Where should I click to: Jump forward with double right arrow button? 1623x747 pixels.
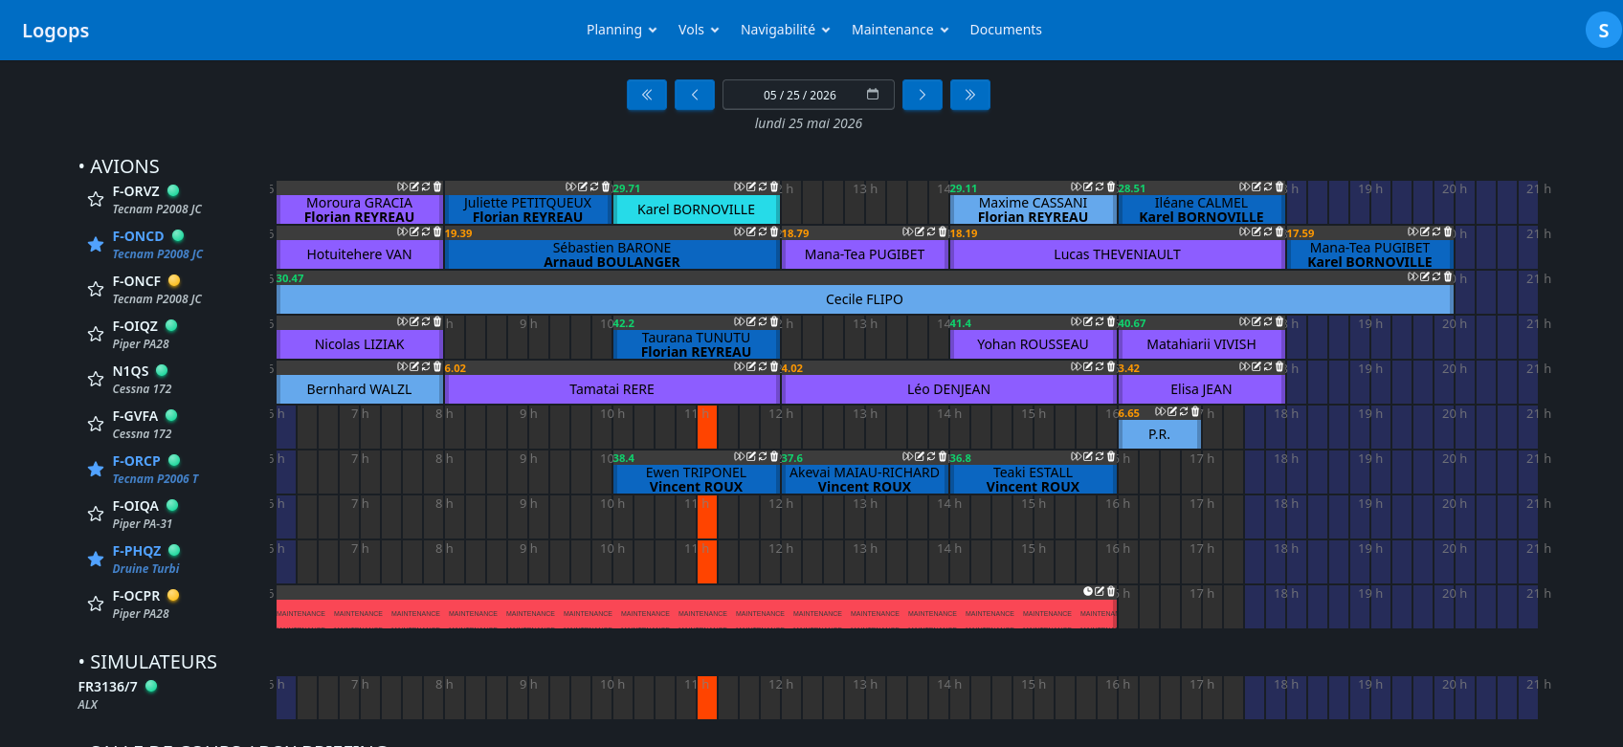(970, 95)
